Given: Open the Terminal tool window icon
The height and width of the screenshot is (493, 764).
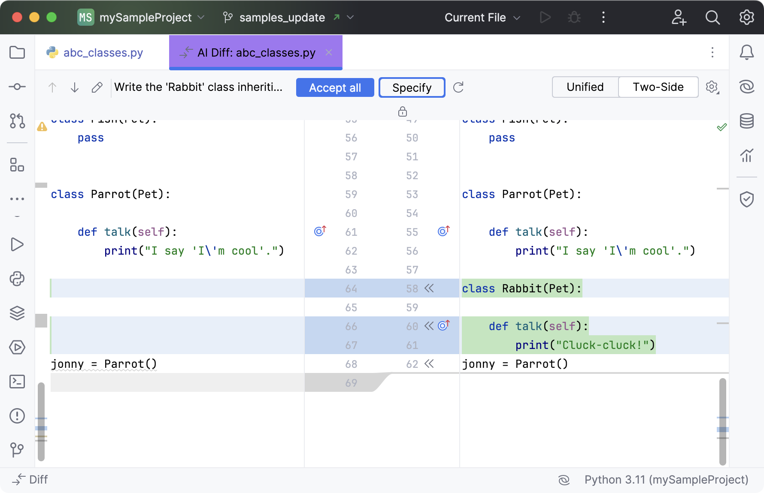Looking at the screenshot, I should coord(17,382).
